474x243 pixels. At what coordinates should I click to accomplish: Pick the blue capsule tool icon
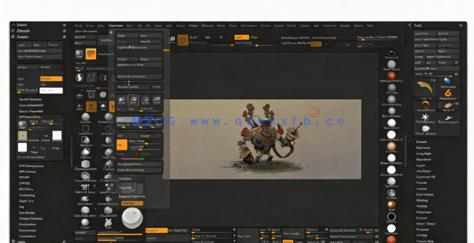[x=447, y=81]
